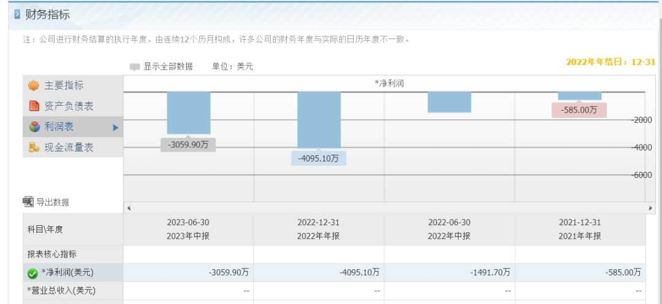Click the 显示全部数据 speech bubble icon

click(135, 67)
